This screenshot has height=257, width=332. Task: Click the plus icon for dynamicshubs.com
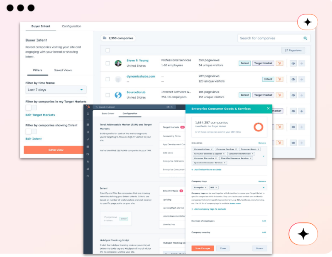[x=302, y=79]
